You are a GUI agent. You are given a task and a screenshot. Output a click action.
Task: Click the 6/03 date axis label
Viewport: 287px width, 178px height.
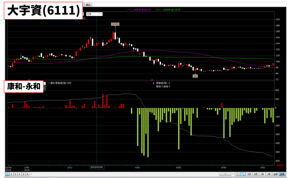click(x=224, y=168)
